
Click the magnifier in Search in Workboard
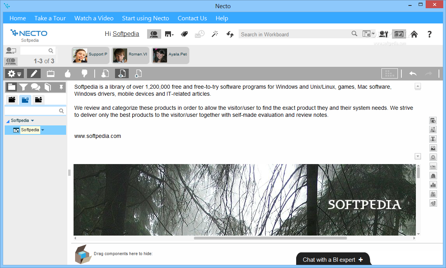354,34
